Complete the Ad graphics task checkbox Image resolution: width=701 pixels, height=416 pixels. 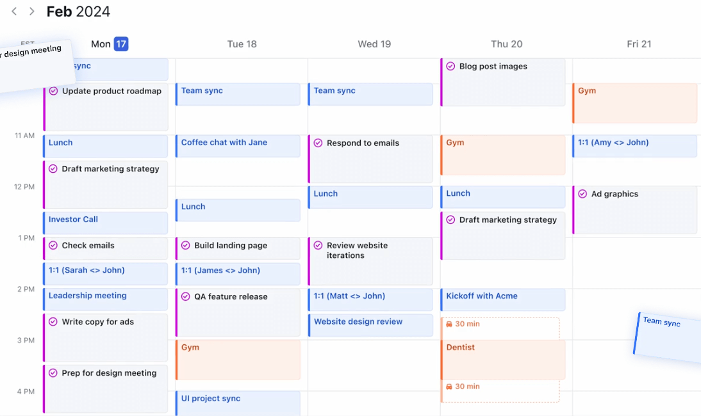coord(582,194)
